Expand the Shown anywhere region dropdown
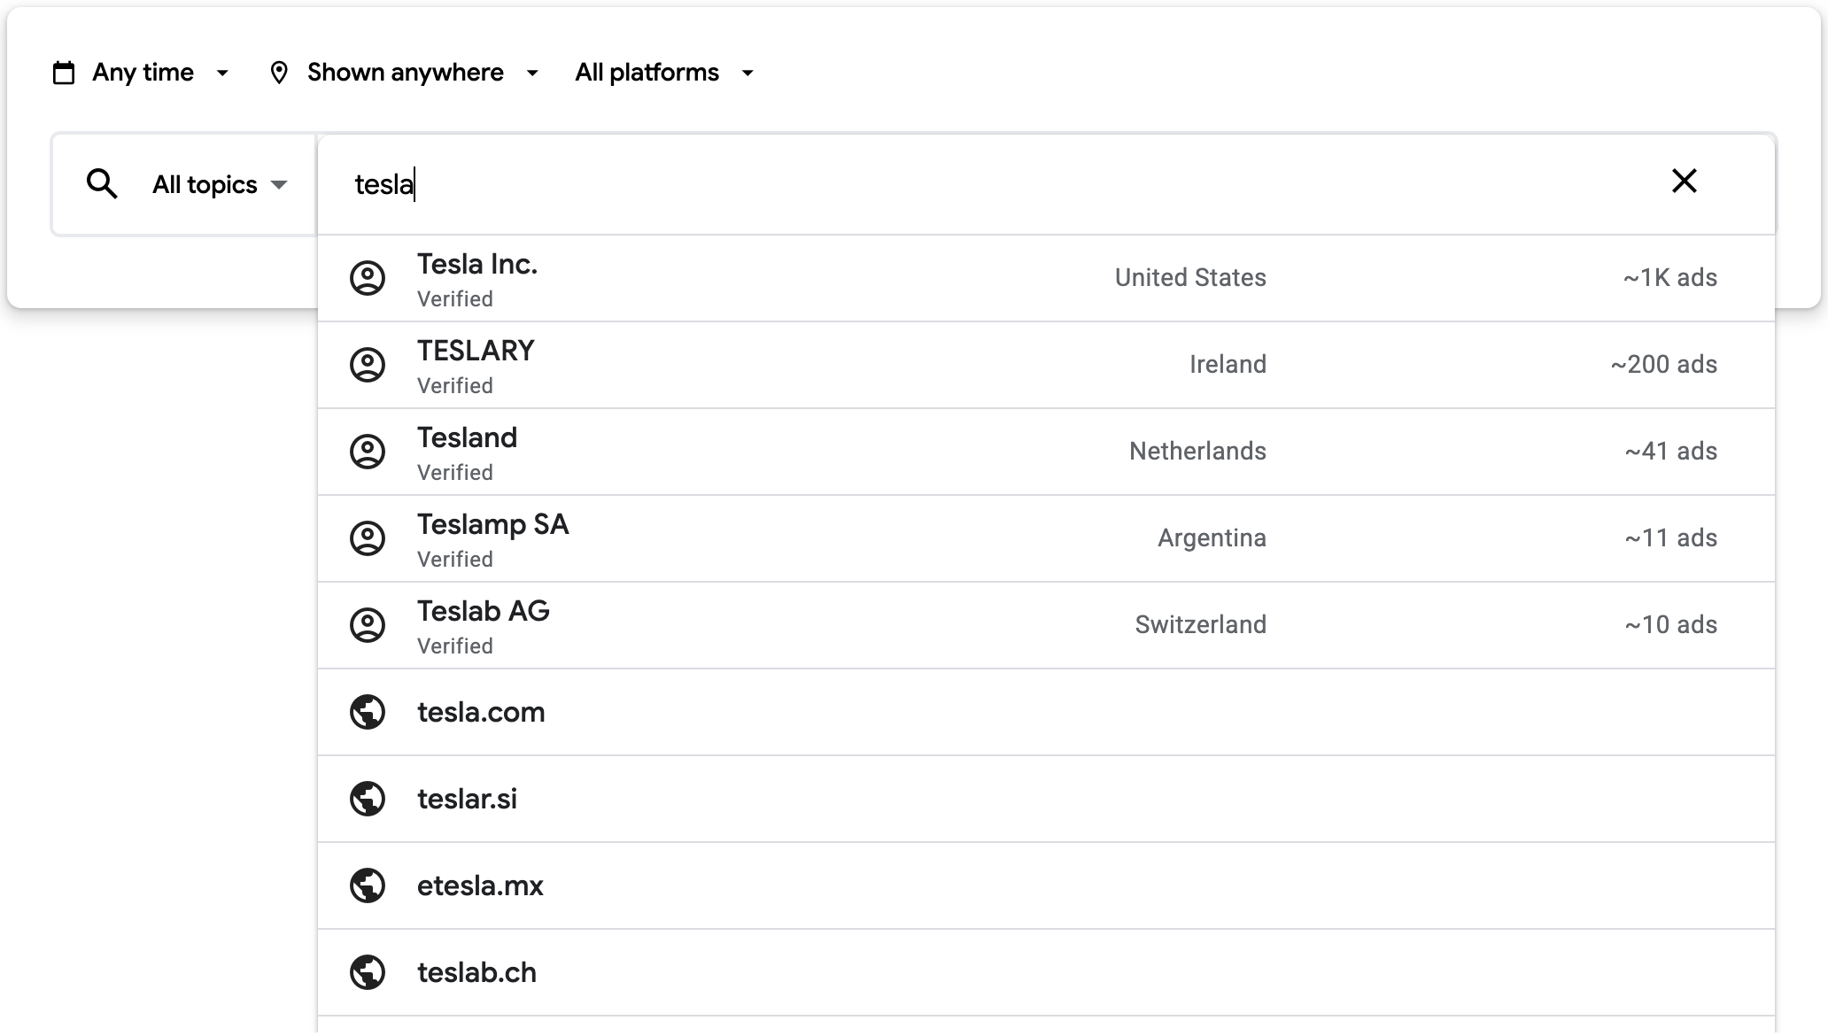The height and width of the screenshot is (1036, 1828). (422, 73)
